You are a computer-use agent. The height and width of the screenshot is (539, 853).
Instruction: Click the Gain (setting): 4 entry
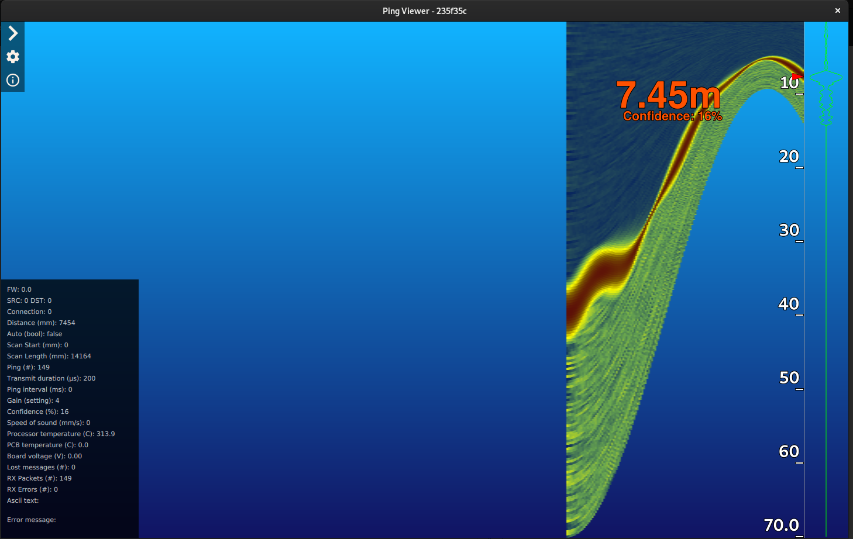point(33,400)
